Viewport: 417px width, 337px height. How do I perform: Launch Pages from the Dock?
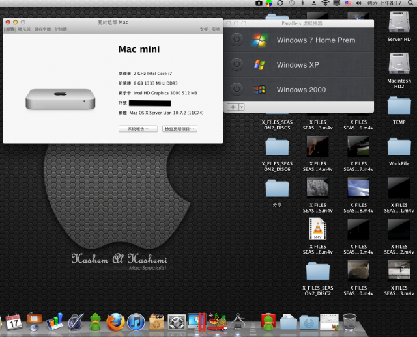[76, 321]
